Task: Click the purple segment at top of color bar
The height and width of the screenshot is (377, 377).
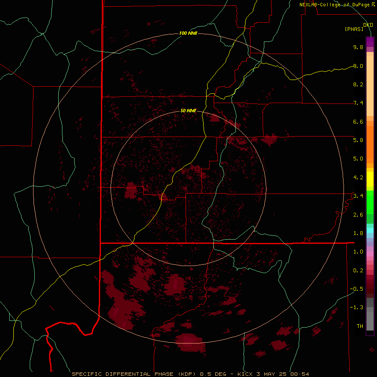Action: pyautogui.click(x=370, y=42)
